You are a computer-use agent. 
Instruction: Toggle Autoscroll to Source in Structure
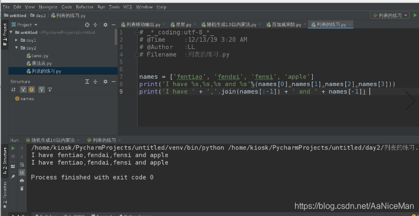41,90
